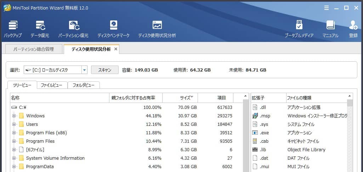The height and width of the screenshot is (172, 363).
Task: Click the .exe application icon
Action: [255, 133]
